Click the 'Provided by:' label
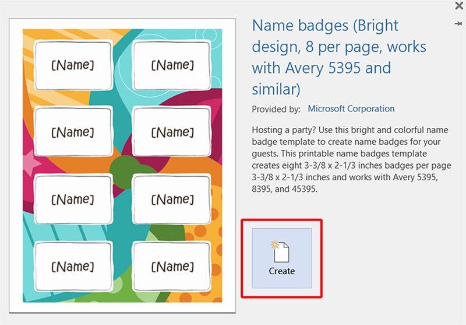 [x=276, y=109]
